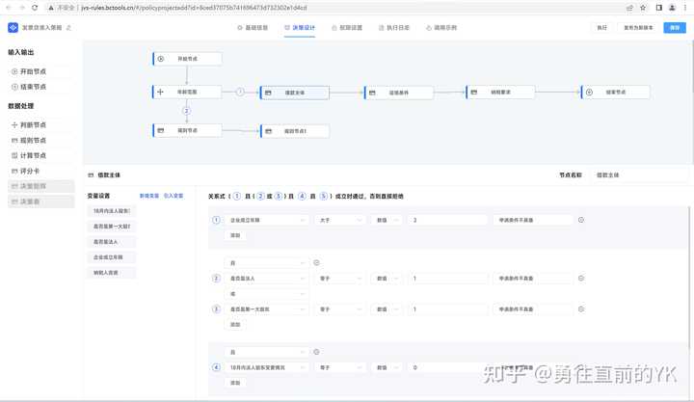The image size is (694, 402).
Task: Open the browser profile avatar icon
Action: pos(672,8)
